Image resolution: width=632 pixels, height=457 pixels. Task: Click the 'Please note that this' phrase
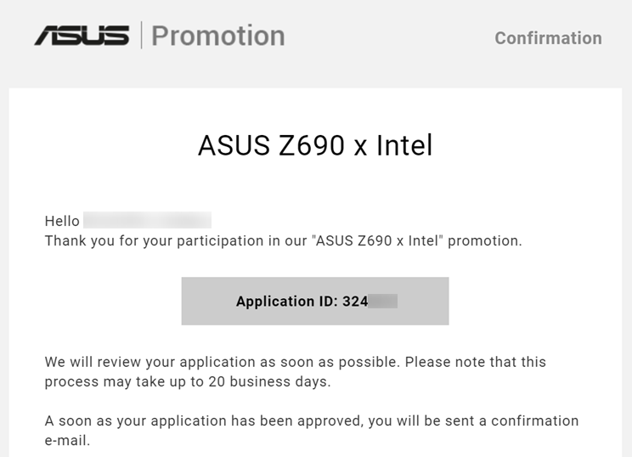[x=475, y=362]
